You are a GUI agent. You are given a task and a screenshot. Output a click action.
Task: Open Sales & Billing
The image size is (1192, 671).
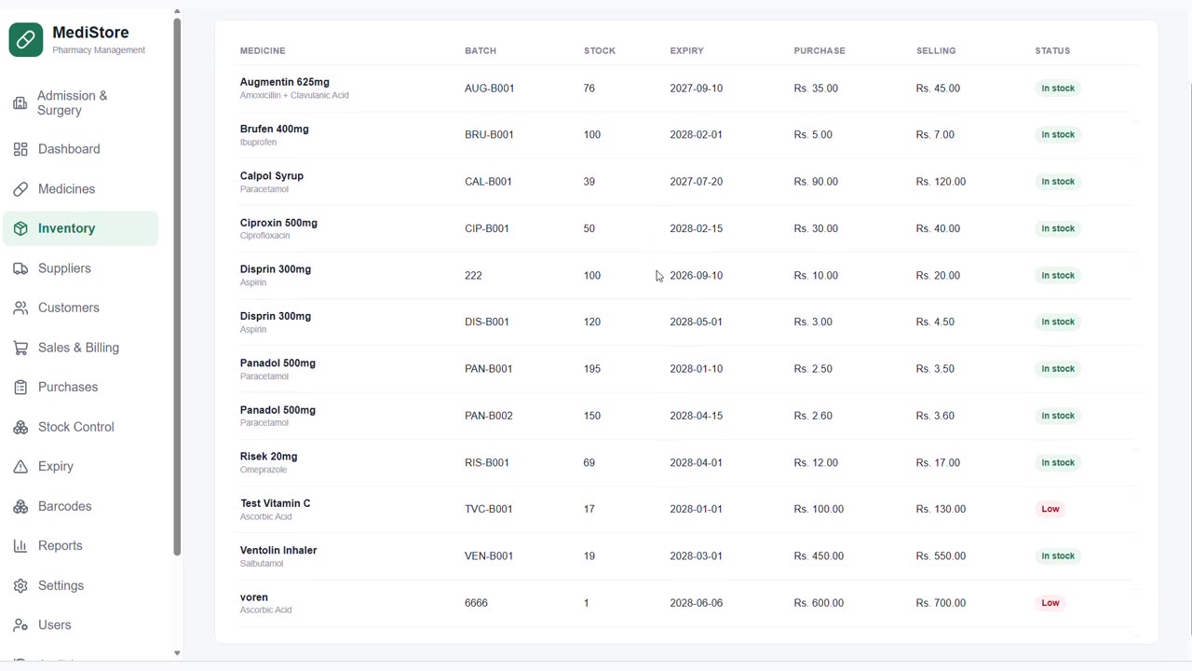[x=81, y=348]
